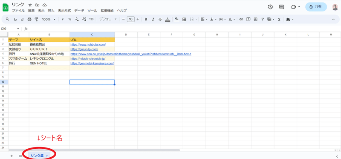Open horizontal align dropdown
This screenshot has width=341, height=159.
[204, 19]
